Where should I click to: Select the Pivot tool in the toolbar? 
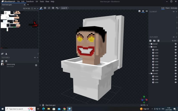pos(53,8)
